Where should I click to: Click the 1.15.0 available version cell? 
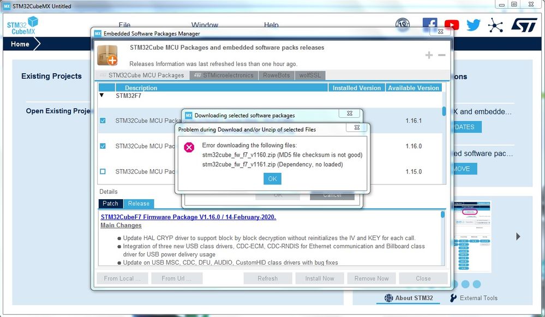tap(414, 171)
